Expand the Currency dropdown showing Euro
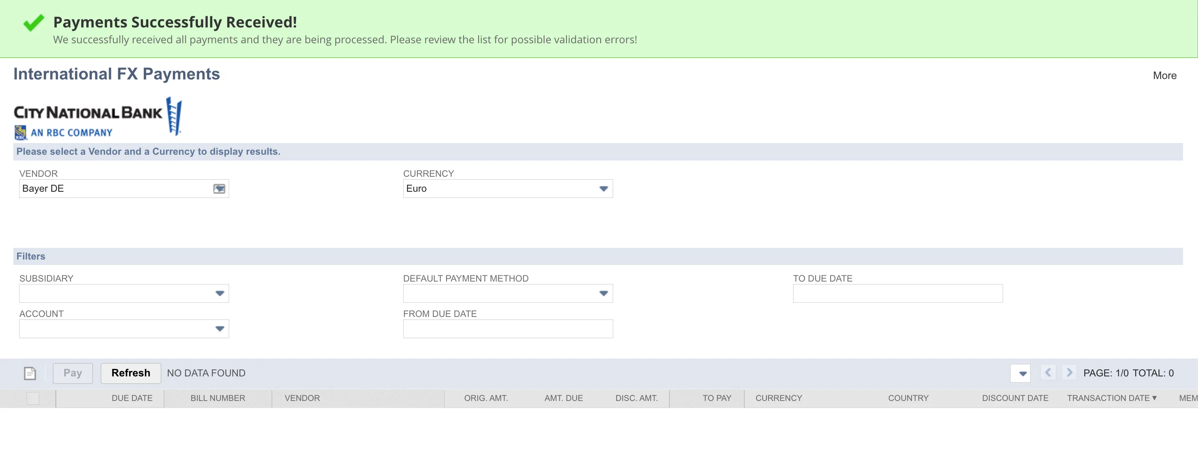 point(508,188)
